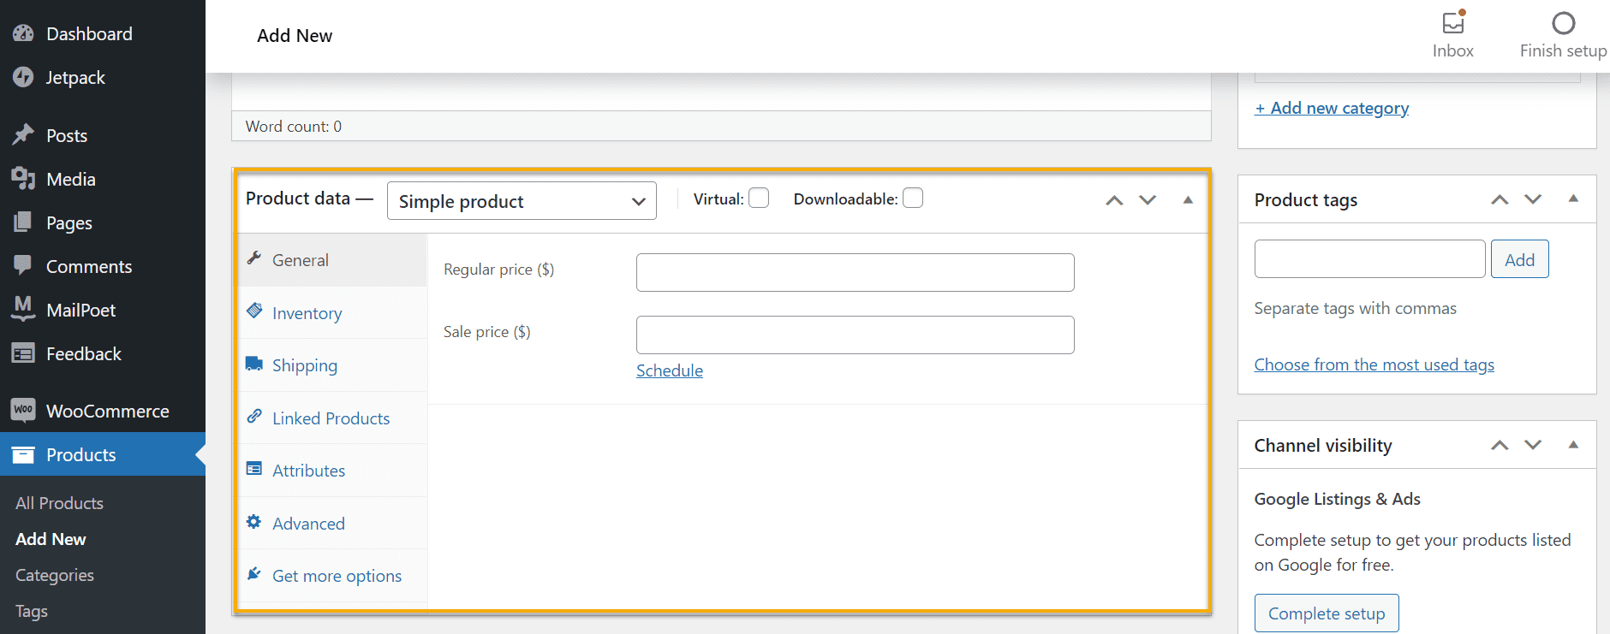Click the Pages icon in sidebar
1610x634 pixels.
[x=23, y=222]
